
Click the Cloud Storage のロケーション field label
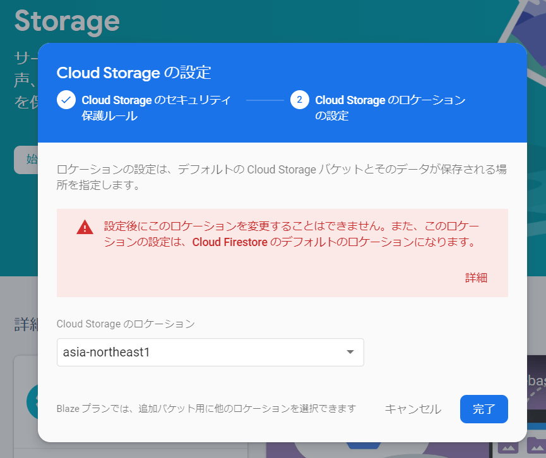coord(126,324)
